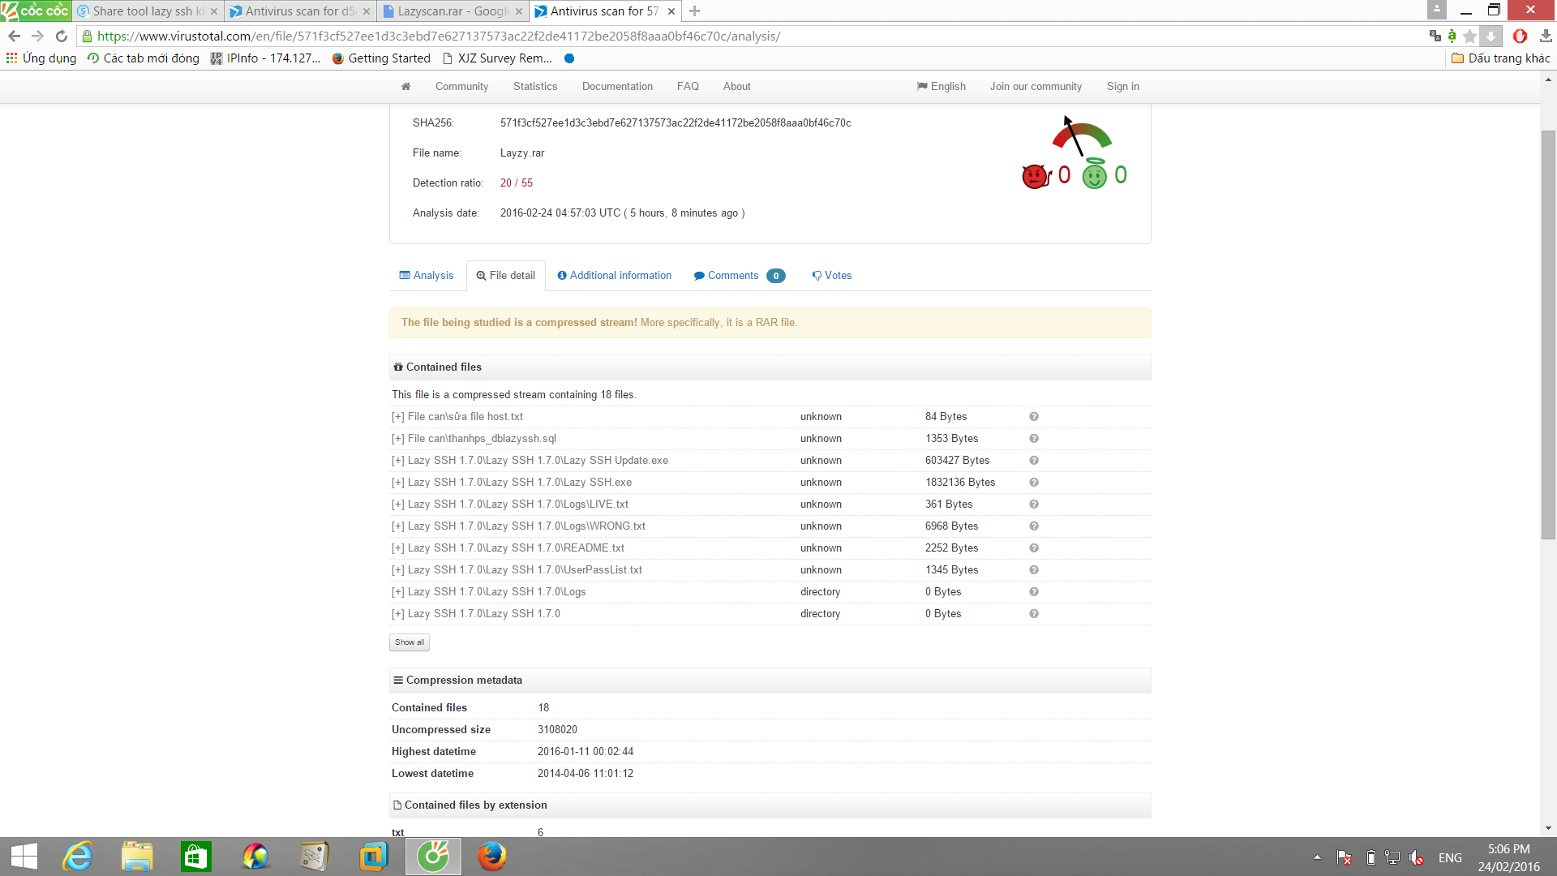This screenshot has width=1557, height=876.
Task: Click the page vertical scrollbar thumb
Action: [1548, 333]
